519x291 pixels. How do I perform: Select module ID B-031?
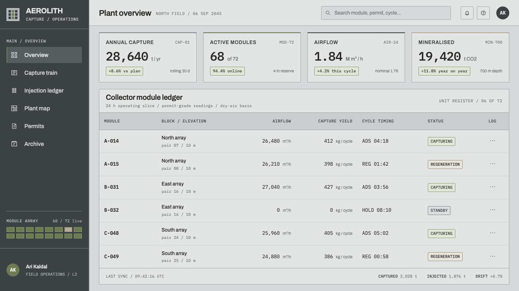[x=112, y=187]
